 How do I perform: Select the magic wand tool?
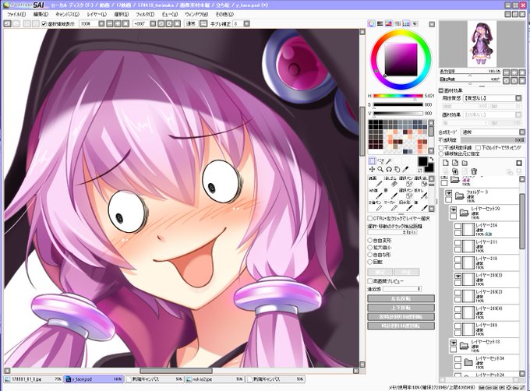click(x=389, y=161)
